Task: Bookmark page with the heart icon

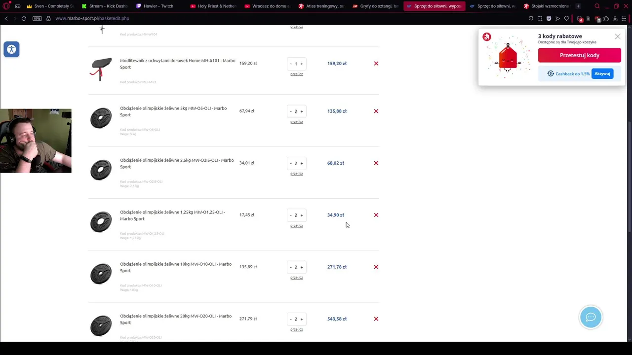Action: [x=566, y=19]
